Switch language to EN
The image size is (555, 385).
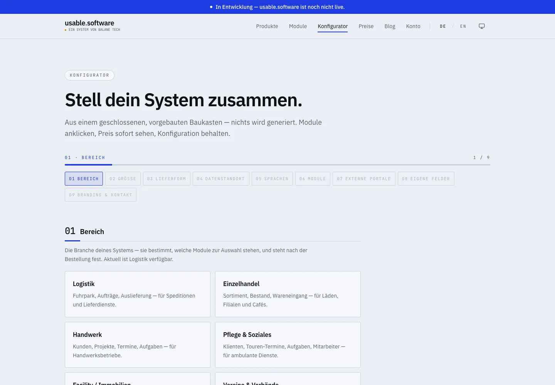(463, 26)
